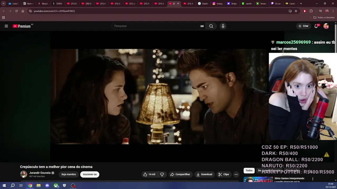Screen dimensions: 337x189
Task: Open the red extension icon
Action: (x=305, y=11)
